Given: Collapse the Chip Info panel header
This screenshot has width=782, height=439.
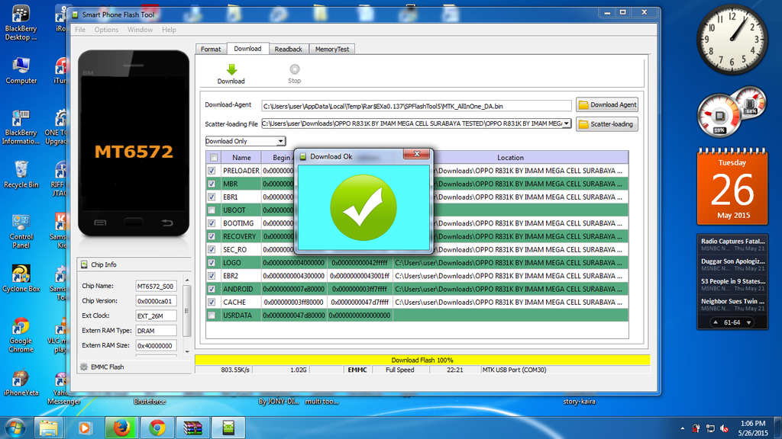Looking at the screenshot, I should 103,264.
